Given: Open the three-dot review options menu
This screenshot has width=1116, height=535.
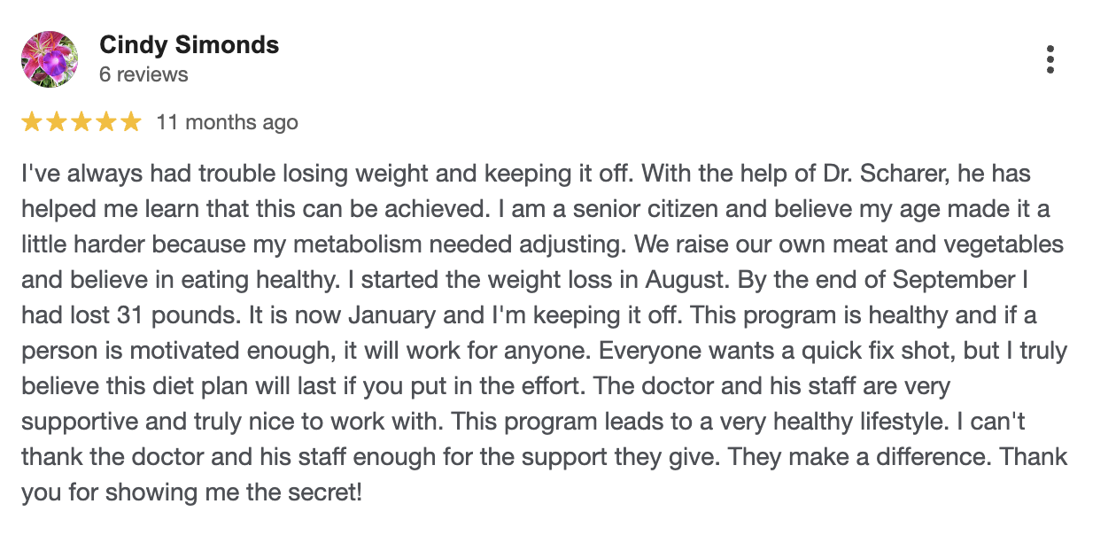Looking at the screenshot, I should tap(1050, 58).
